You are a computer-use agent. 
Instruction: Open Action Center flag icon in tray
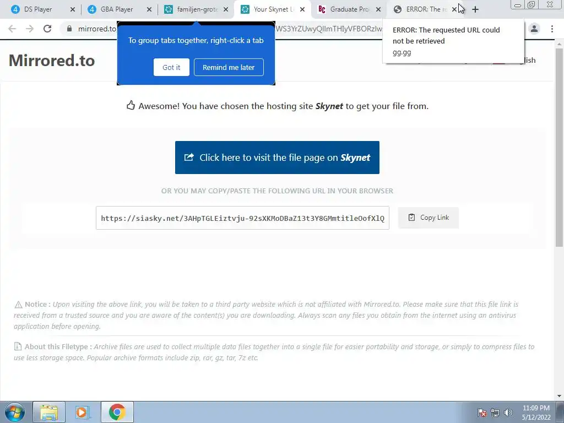click(x=482, y=413)
